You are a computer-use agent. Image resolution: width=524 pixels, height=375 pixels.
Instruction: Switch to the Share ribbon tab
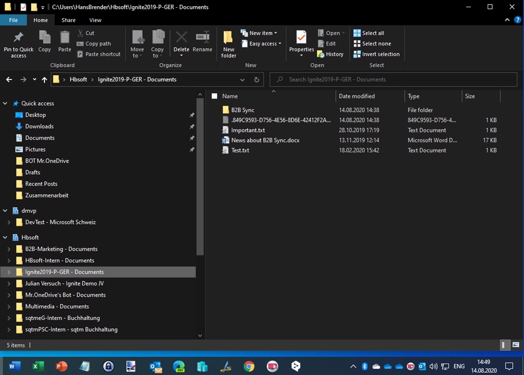[x=69, y=20]
